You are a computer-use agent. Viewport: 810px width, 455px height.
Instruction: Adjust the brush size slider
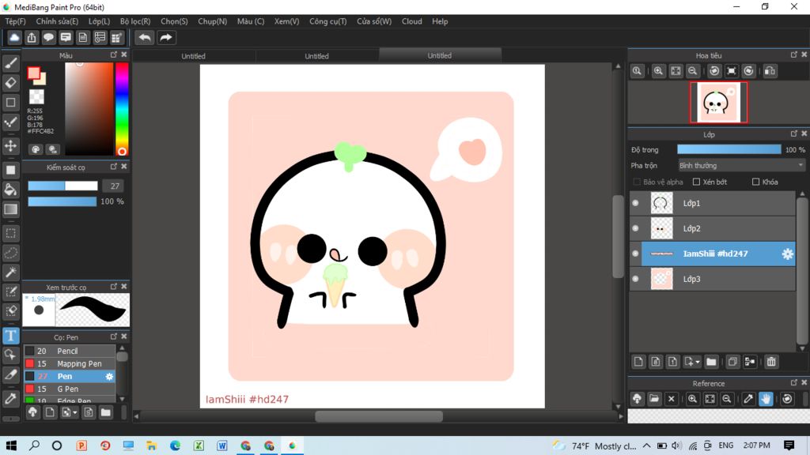[62, 186]
